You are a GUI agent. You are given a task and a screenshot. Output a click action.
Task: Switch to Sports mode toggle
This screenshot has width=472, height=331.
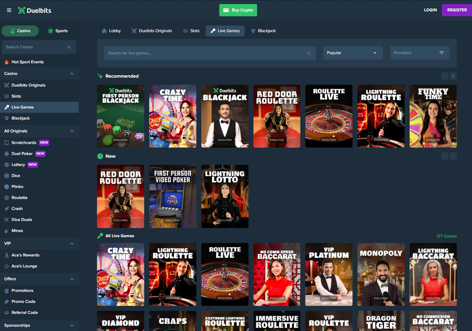click(x=58, y=31)
